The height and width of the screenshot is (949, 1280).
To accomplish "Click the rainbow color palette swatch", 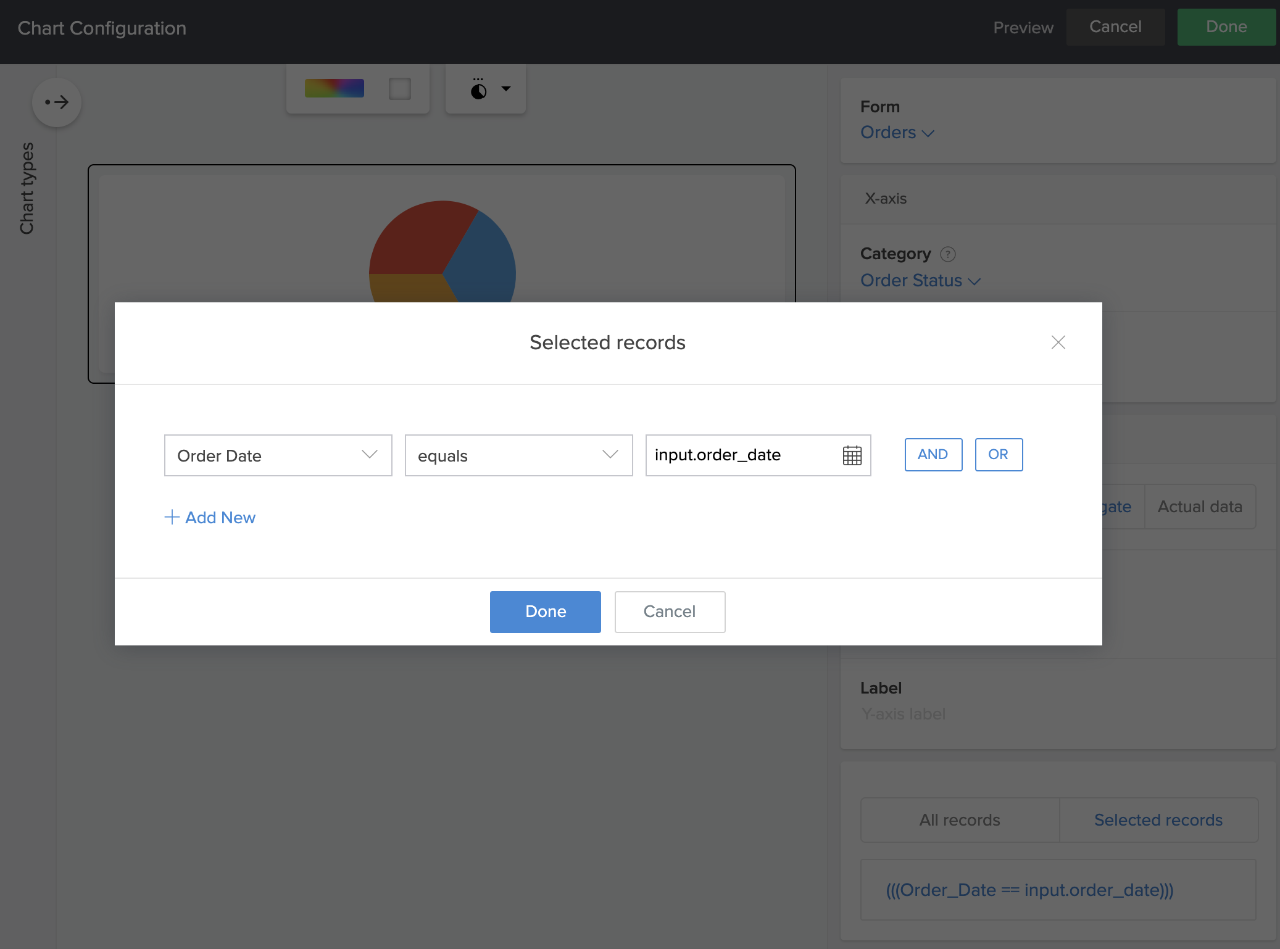I will coord(334,88).
